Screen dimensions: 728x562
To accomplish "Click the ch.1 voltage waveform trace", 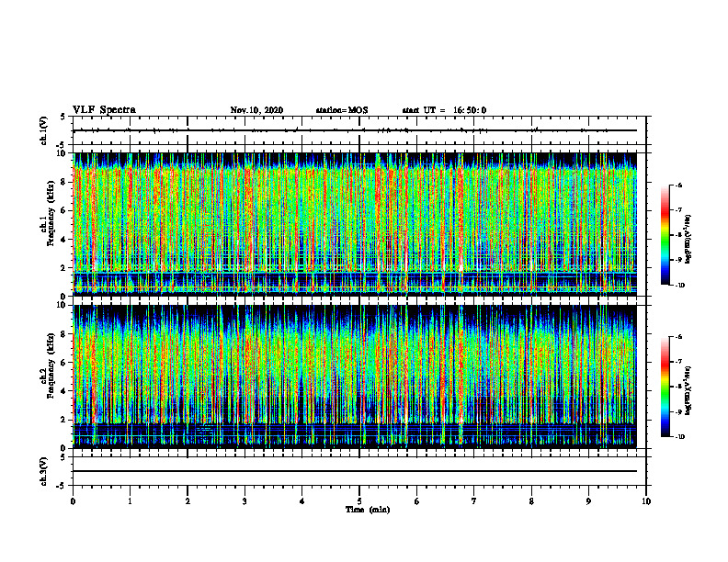I will pos(355,130).
